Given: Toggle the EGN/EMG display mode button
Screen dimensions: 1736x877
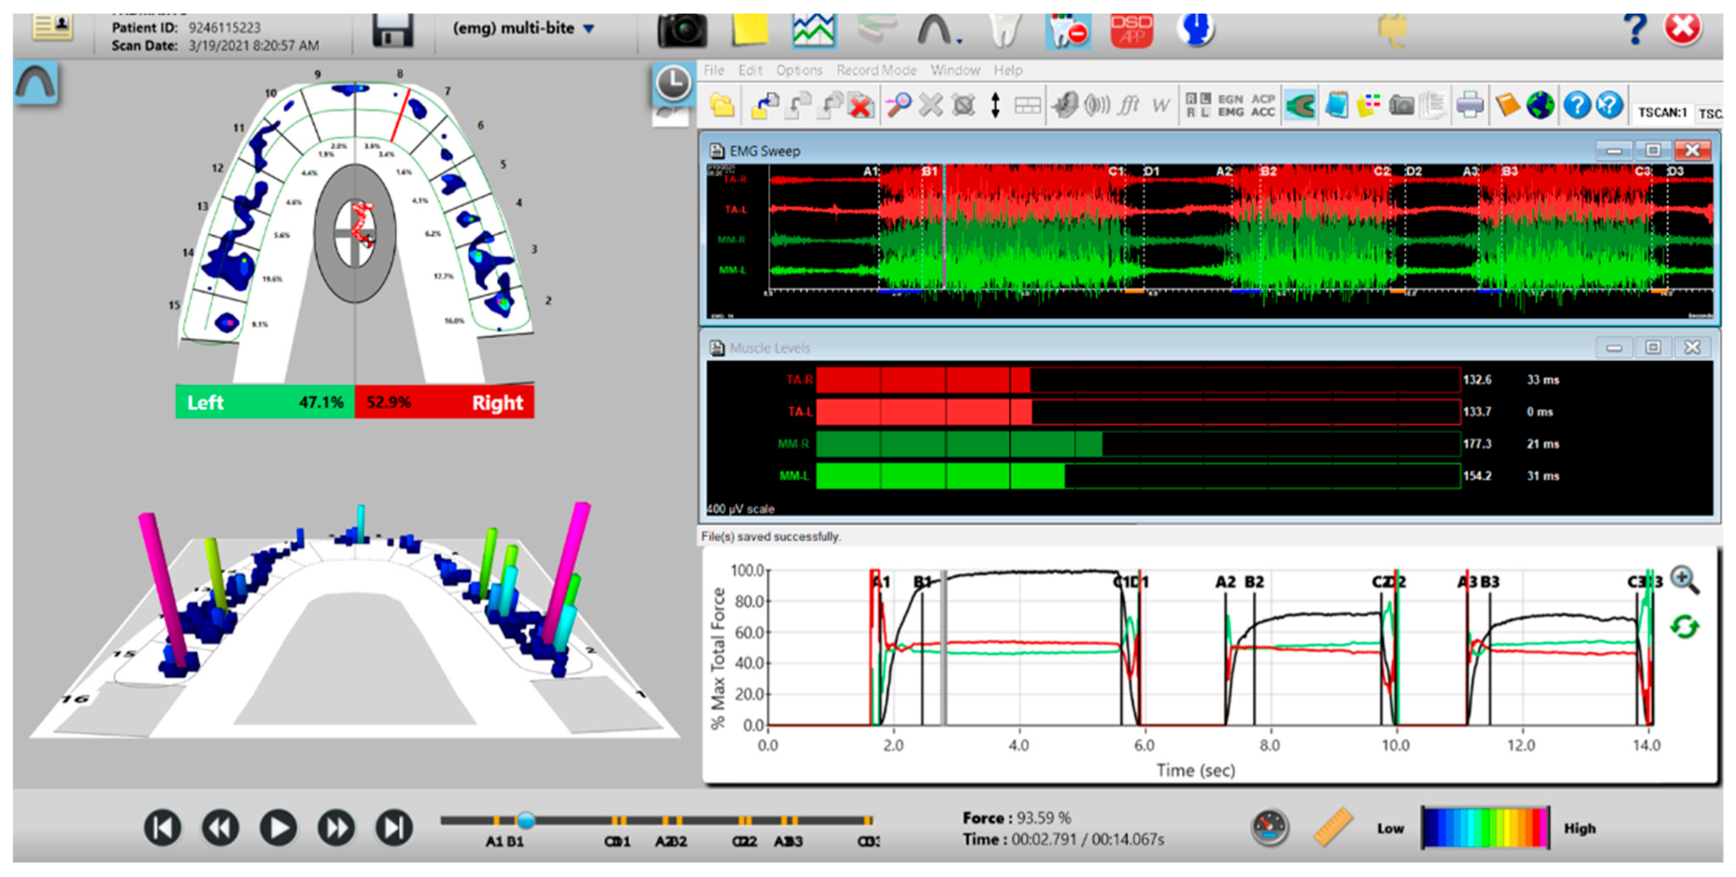Looking at the screenshot, I should 1231,105.
